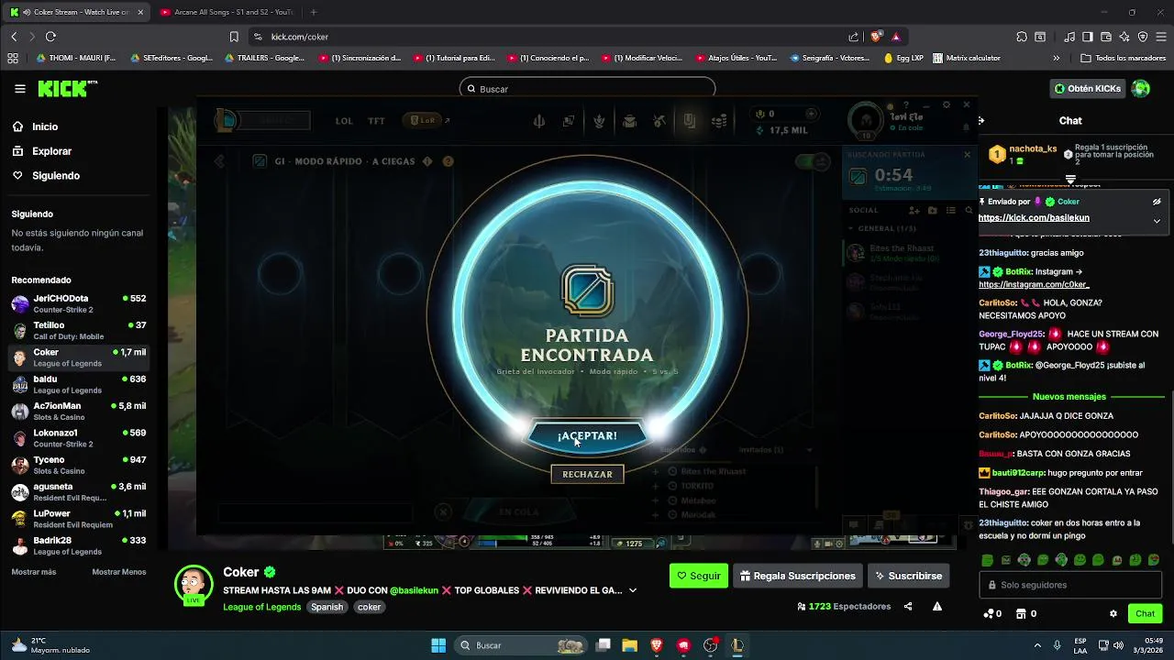Open Brave wallet icon
Screen dimensions: 1174x660
point(1105,37)
